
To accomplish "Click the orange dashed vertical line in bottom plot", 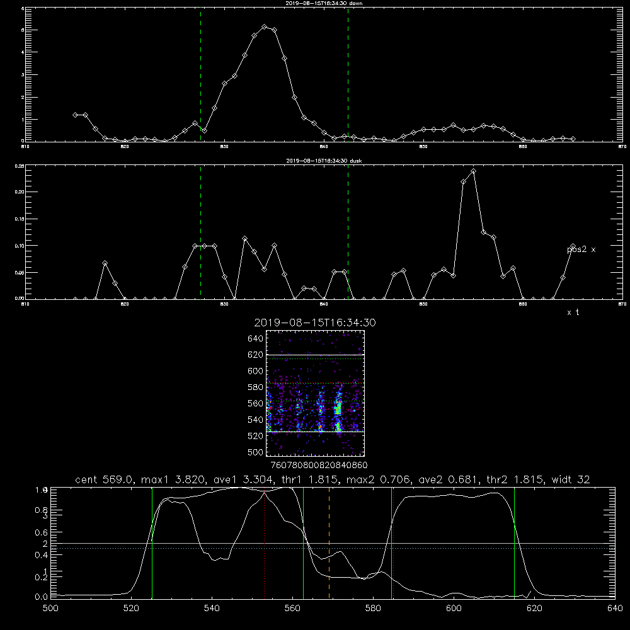I will (x=329, y=543).
